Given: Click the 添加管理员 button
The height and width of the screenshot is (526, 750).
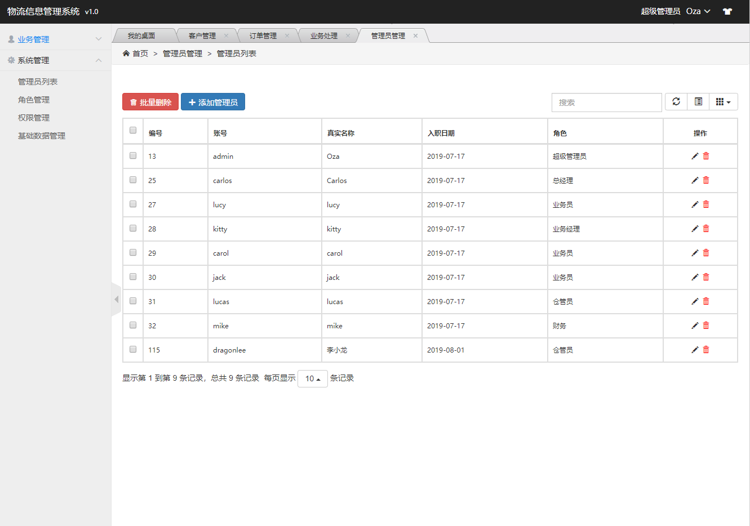Looking at the screenshot, I should click(x=213, y=101).
